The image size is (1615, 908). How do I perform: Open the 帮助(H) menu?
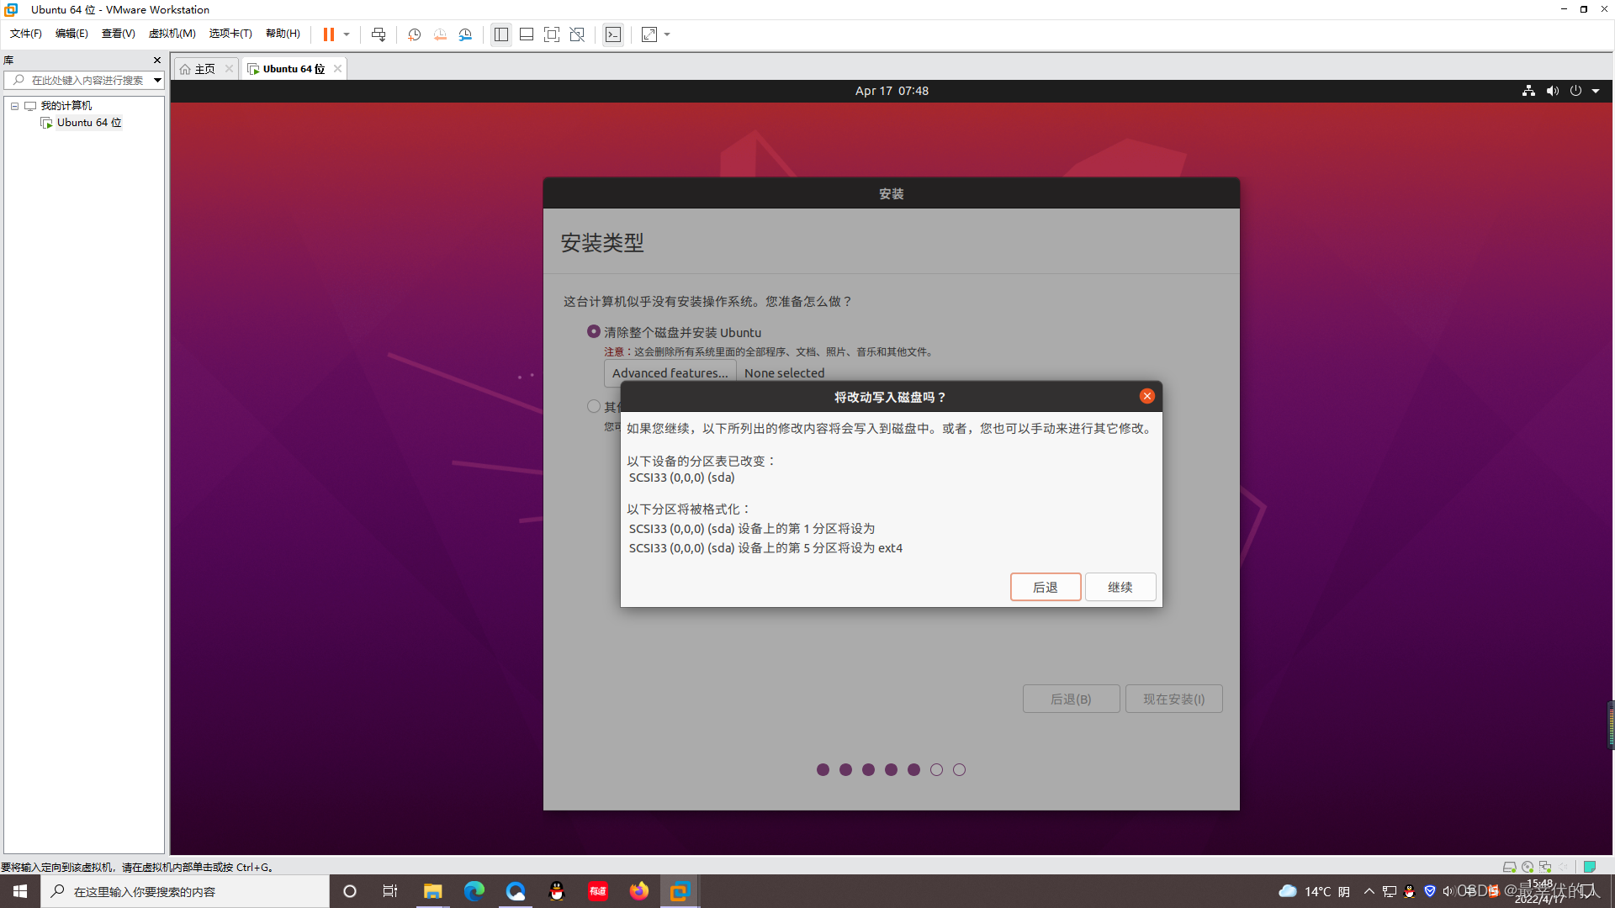283,34
